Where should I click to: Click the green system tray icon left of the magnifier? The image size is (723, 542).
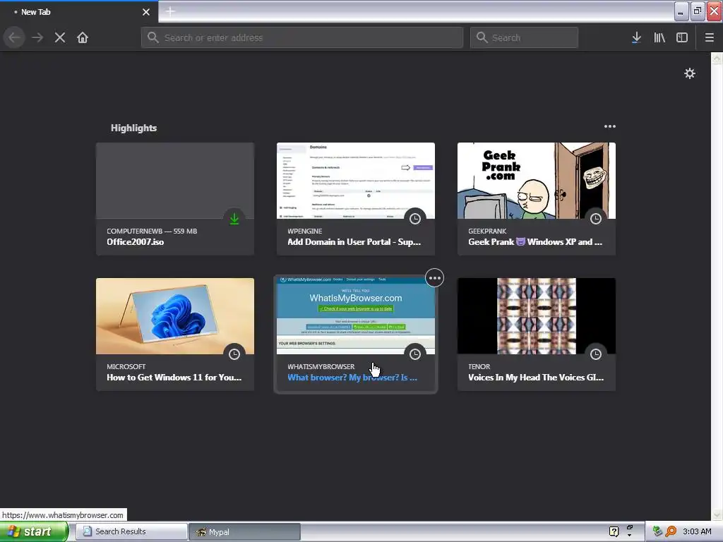pos(657,531)
